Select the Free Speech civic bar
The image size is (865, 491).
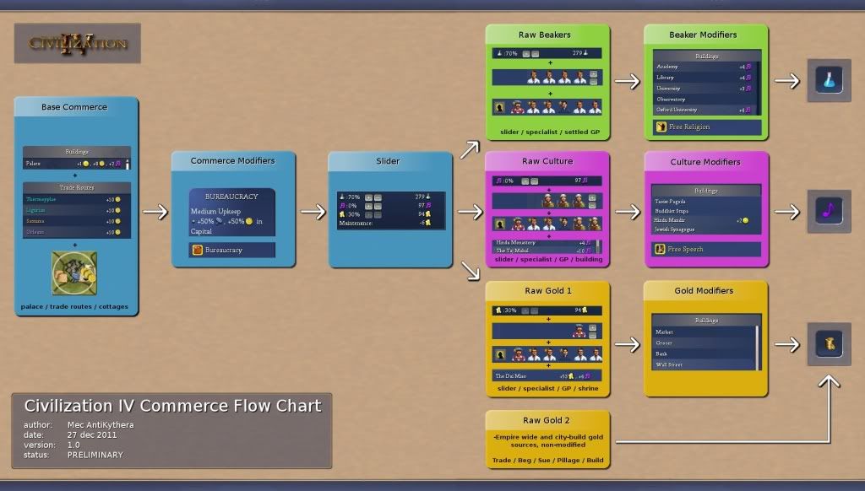click(706, 249)
